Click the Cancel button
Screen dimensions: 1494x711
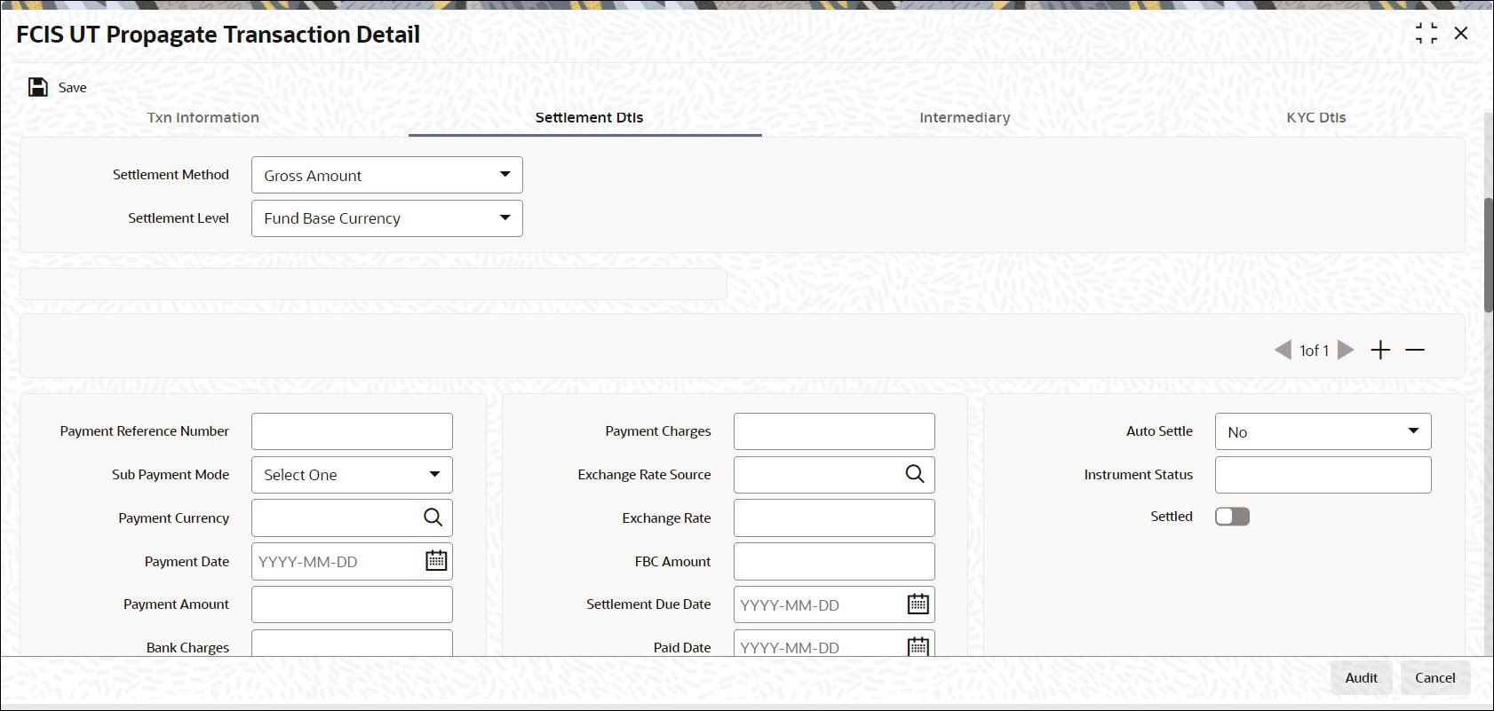coord(1435,678)
